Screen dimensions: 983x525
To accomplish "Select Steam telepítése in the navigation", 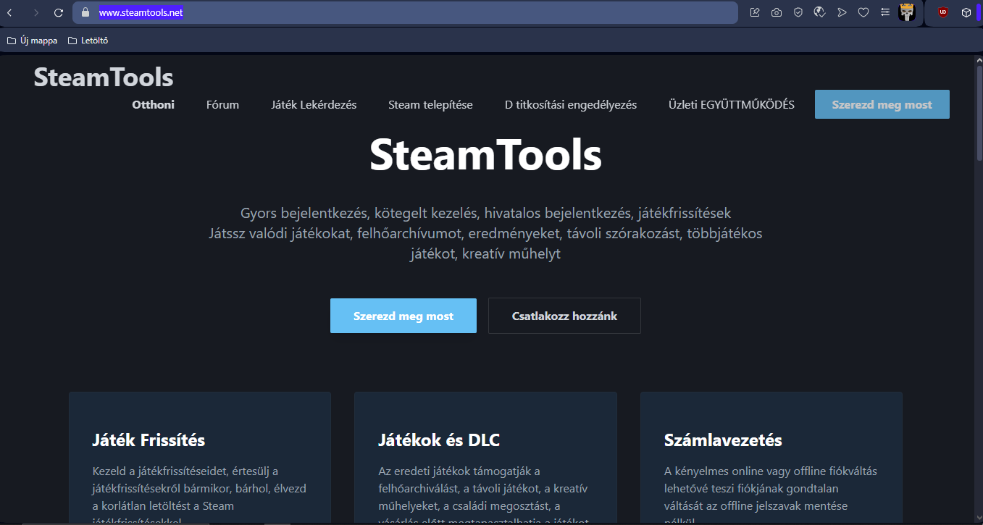I will pos(430,105).
